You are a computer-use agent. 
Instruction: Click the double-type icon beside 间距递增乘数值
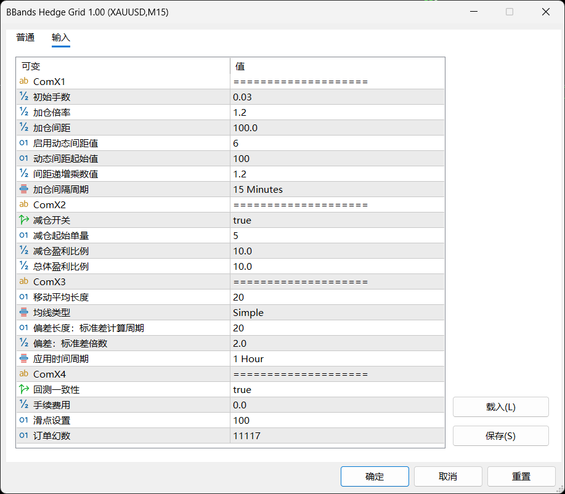tap(24, 174)
